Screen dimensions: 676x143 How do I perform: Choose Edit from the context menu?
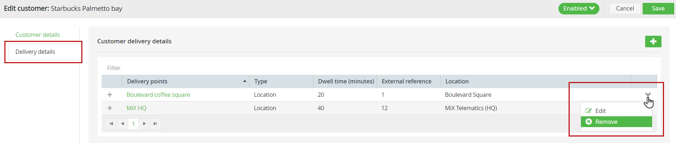coord(616,111)
